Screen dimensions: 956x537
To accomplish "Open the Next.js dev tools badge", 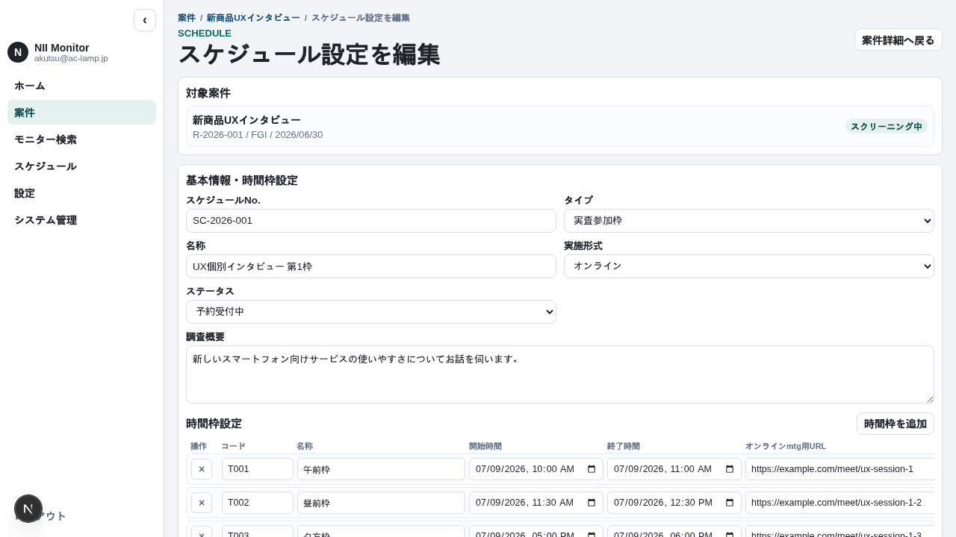I will [28, 509].
